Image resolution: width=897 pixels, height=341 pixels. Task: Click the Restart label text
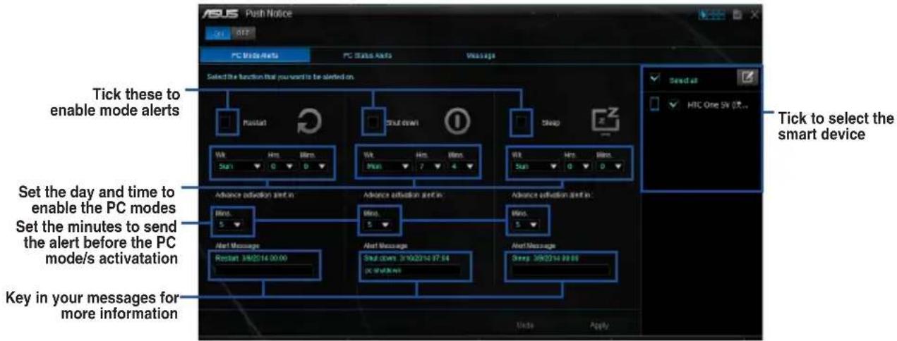[255, 122]
